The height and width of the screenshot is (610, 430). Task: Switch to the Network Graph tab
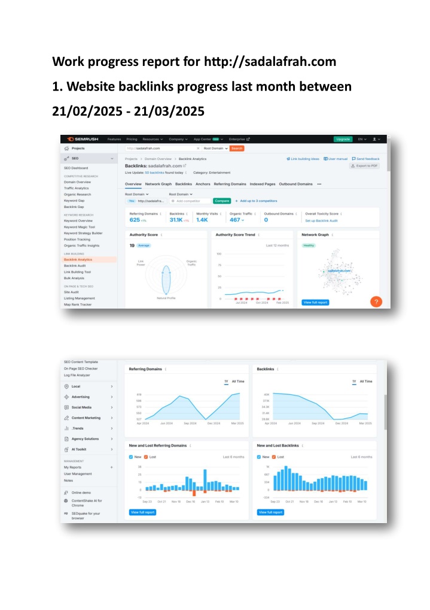click(158, 184)
